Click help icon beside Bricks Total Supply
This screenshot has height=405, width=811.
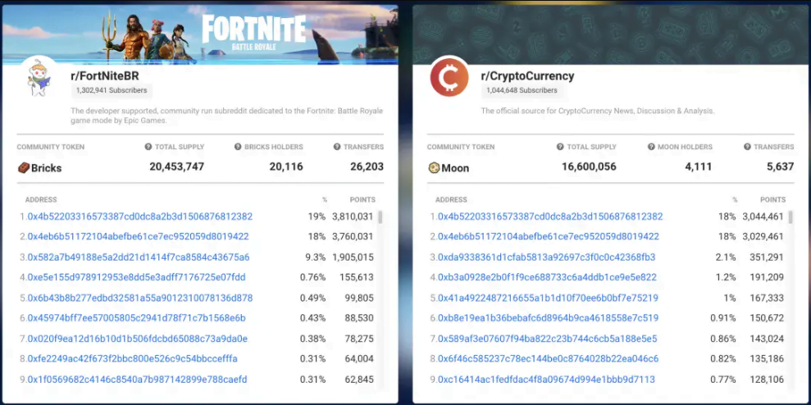148,148
